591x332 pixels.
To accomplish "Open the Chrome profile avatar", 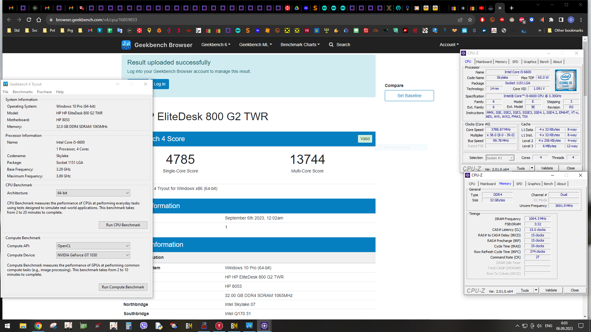I will (571, 20).
